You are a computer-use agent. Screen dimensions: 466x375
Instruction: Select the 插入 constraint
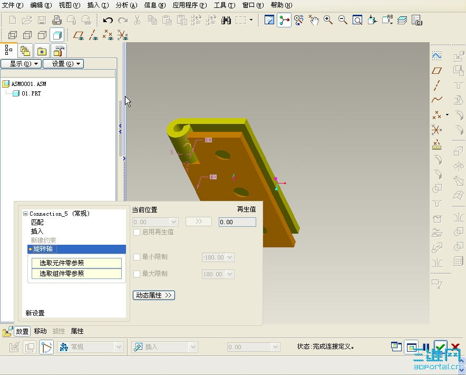[37, 232]
